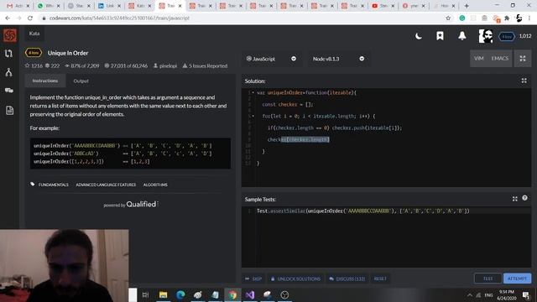
Task: Open the Node v8.1.3 version dropdown
Action: 339,59
